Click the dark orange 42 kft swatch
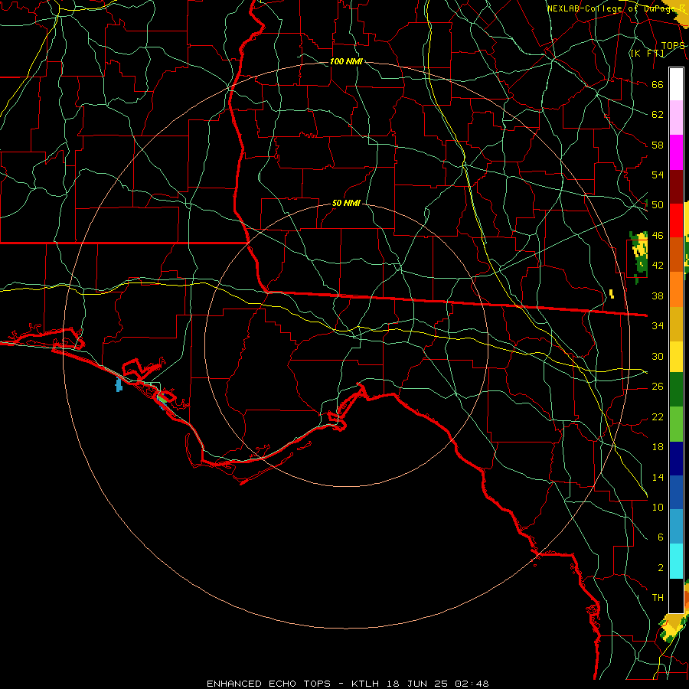This screenshot has height=689, width=689. [x=676, y=254]
